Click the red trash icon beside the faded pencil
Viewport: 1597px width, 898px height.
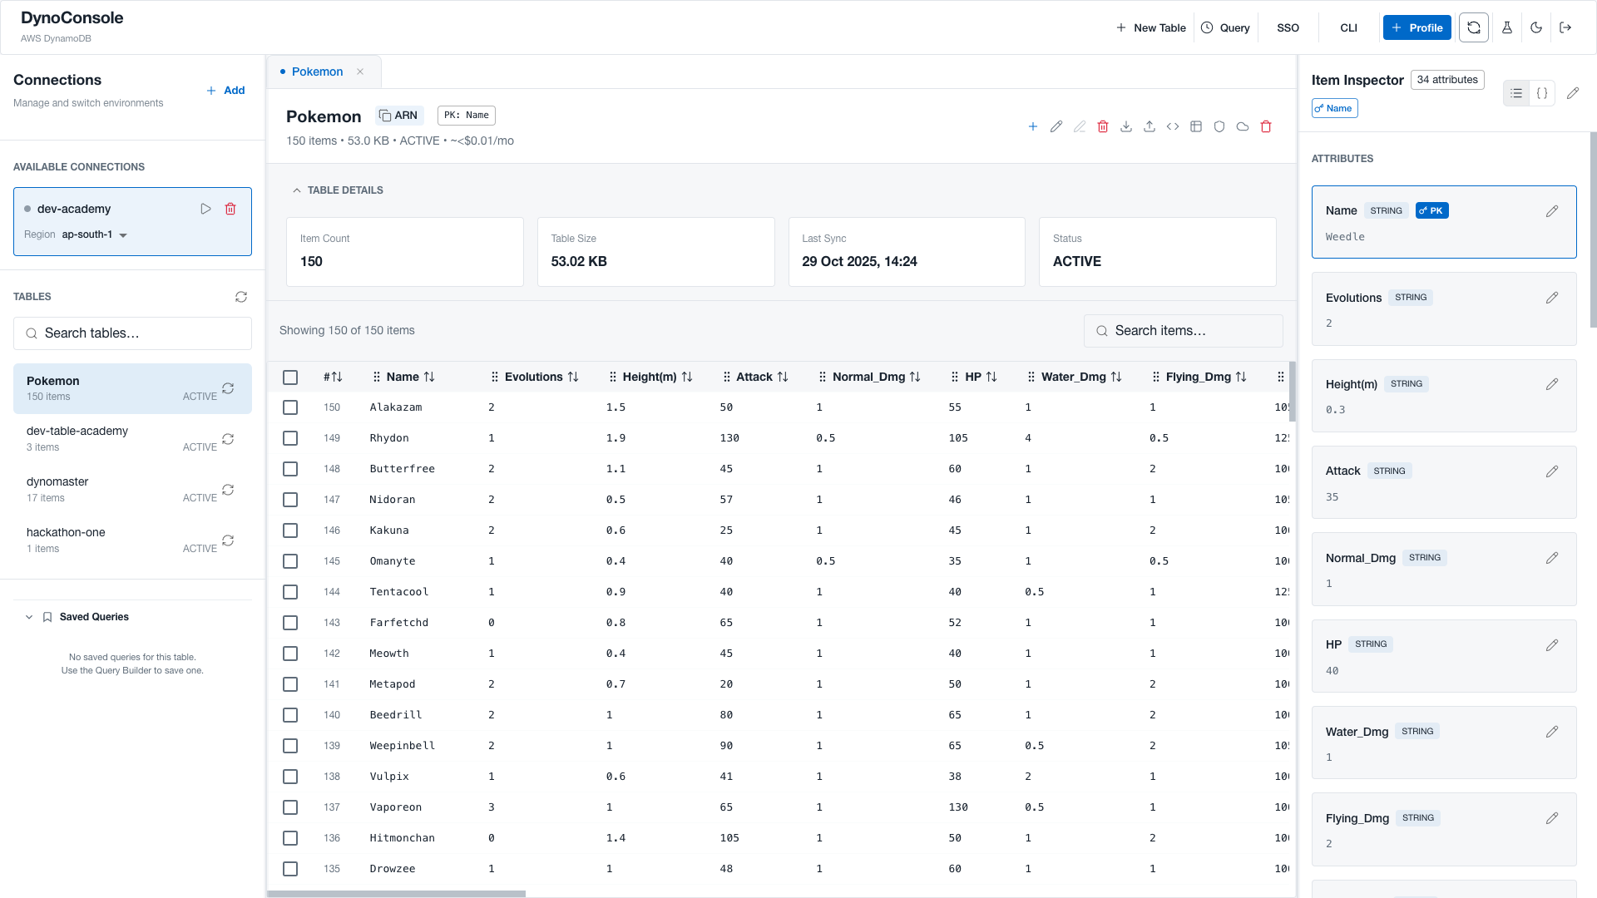point(1103,126)
